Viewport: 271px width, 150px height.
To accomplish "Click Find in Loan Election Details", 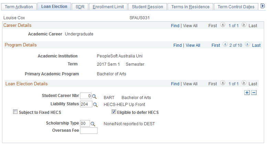I will click(x=175, y=84).
